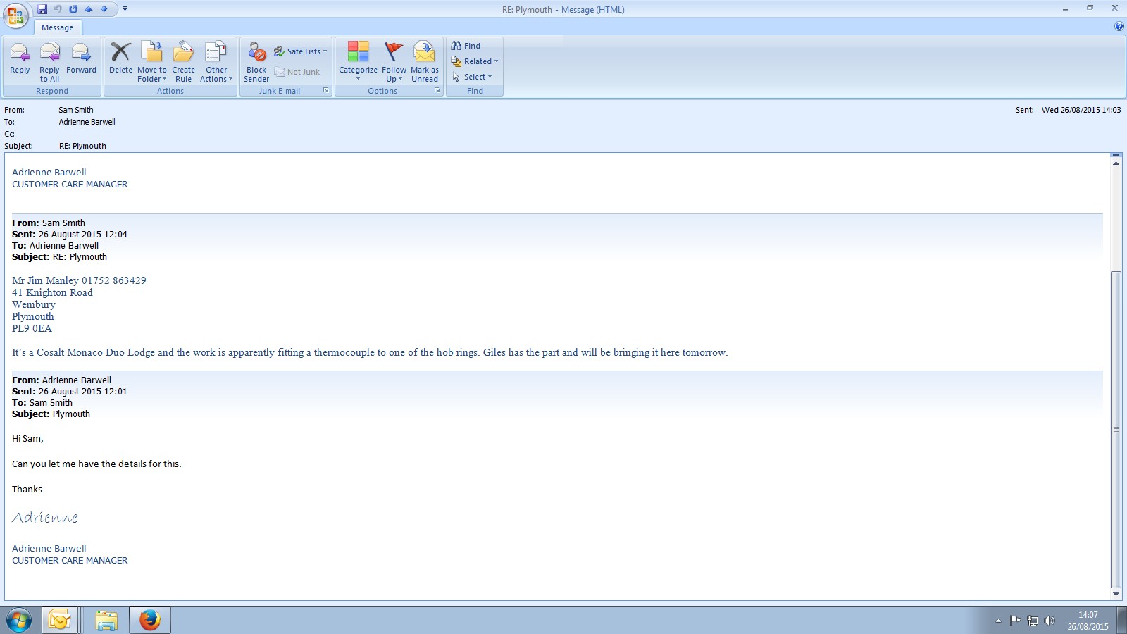Click the vertical scrollbar thumb of the message
The image size is (1127, 634).
(1116, 429)
